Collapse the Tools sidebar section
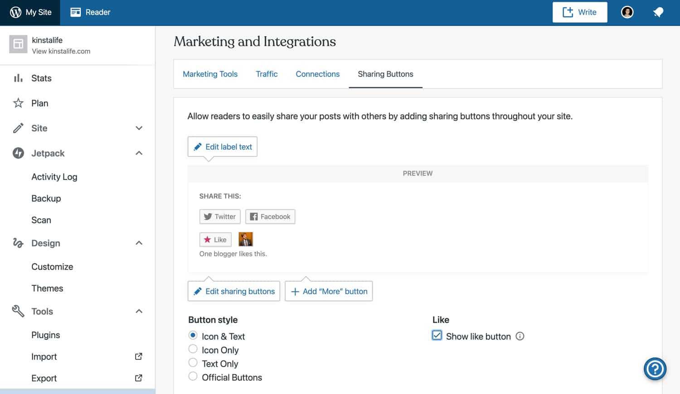The height and width of the screenshot is (394, 680). coord(139,311)
